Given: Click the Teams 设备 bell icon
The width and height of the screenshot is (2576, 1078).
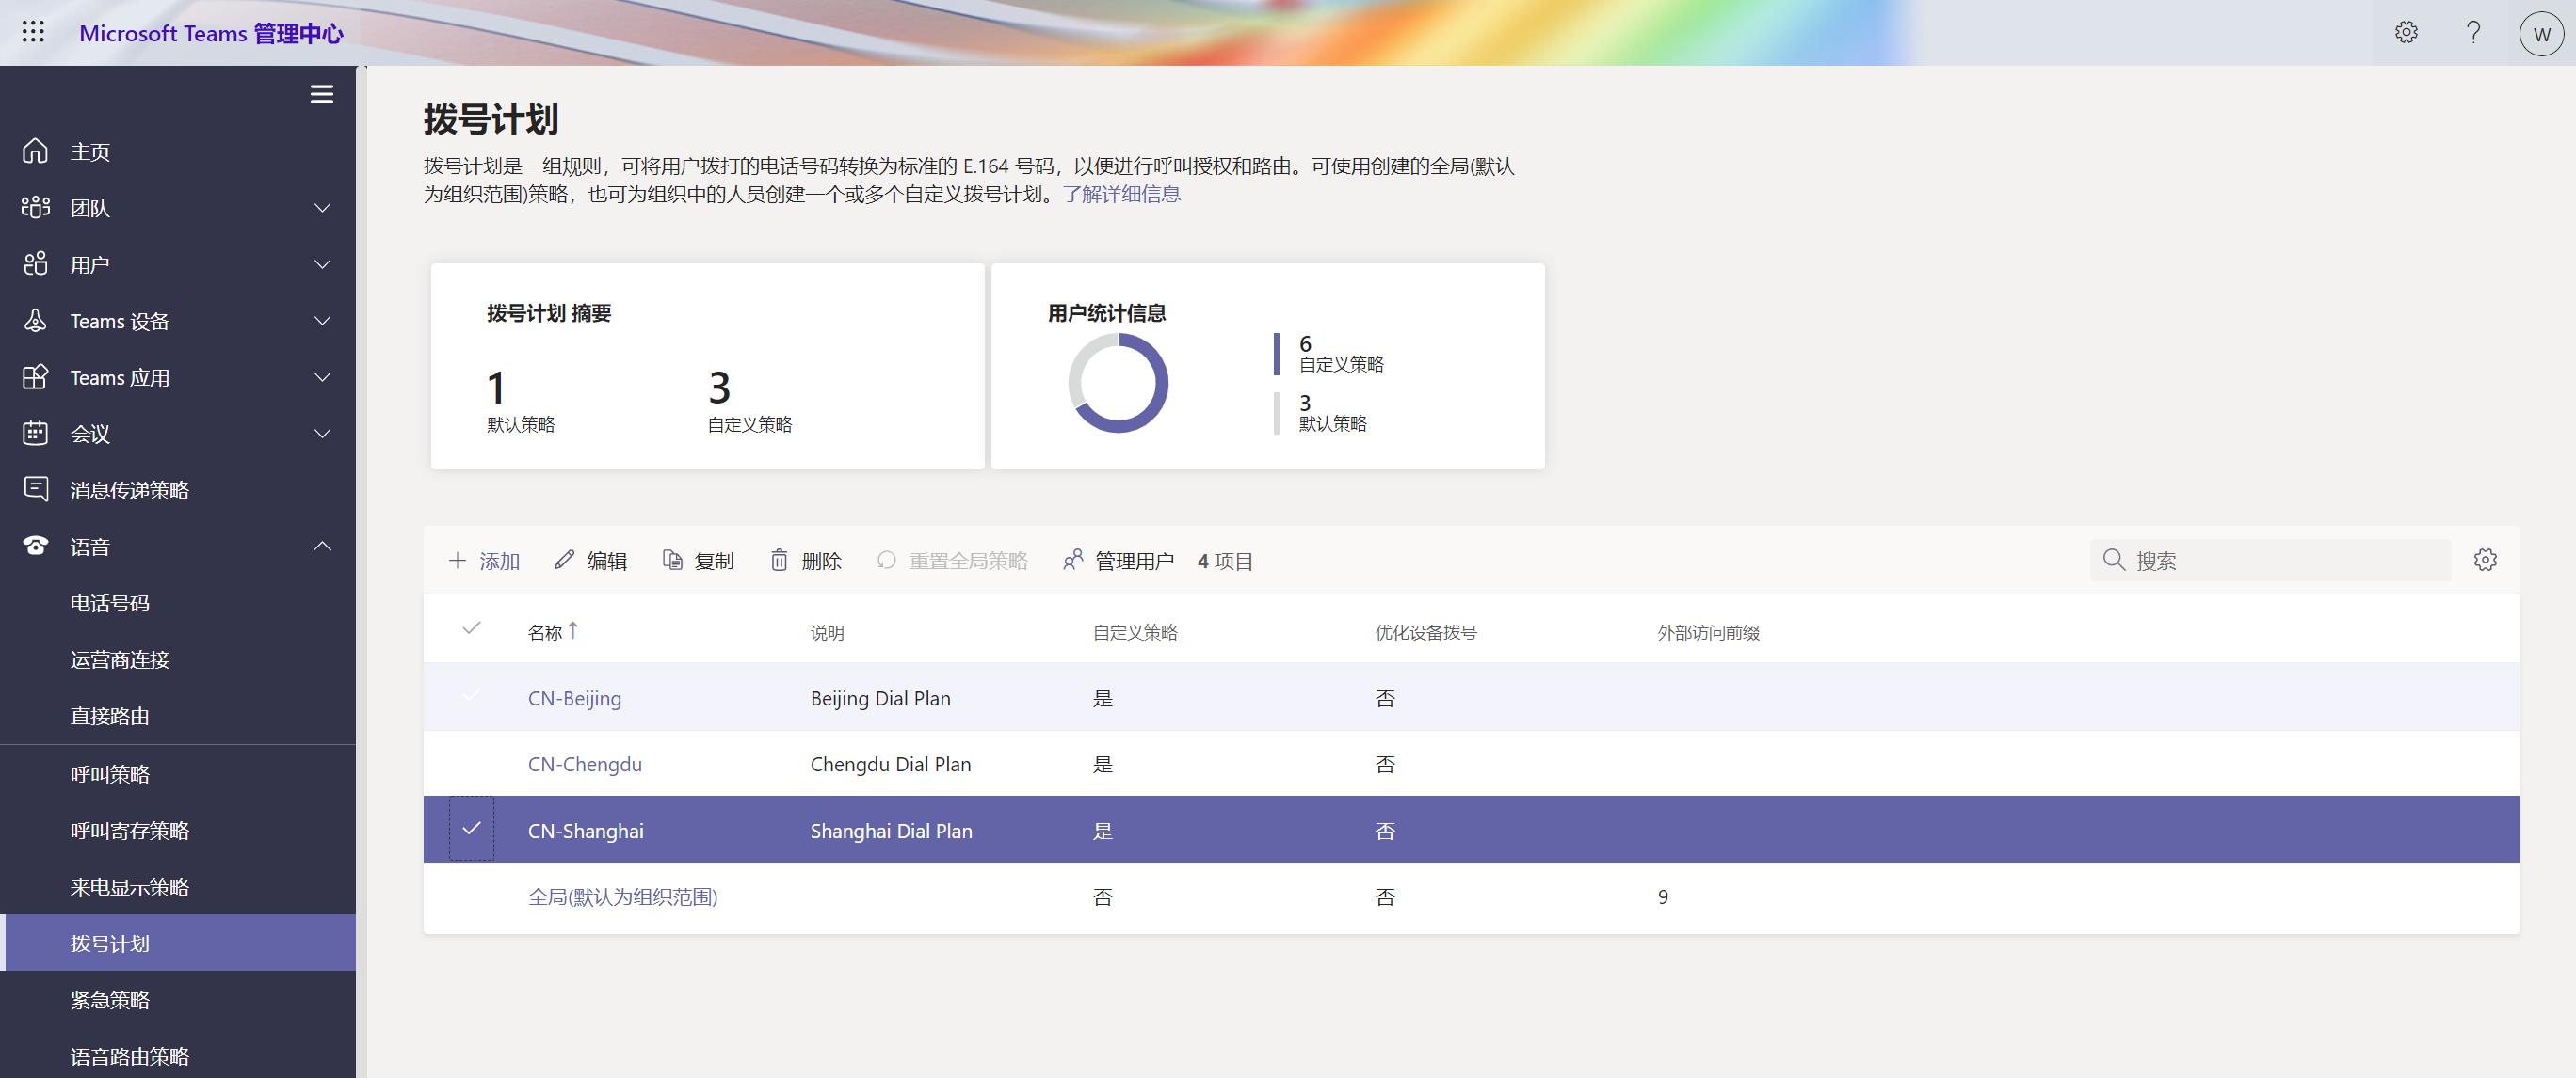Looking at the screenshot, I should tap(35, 321).
